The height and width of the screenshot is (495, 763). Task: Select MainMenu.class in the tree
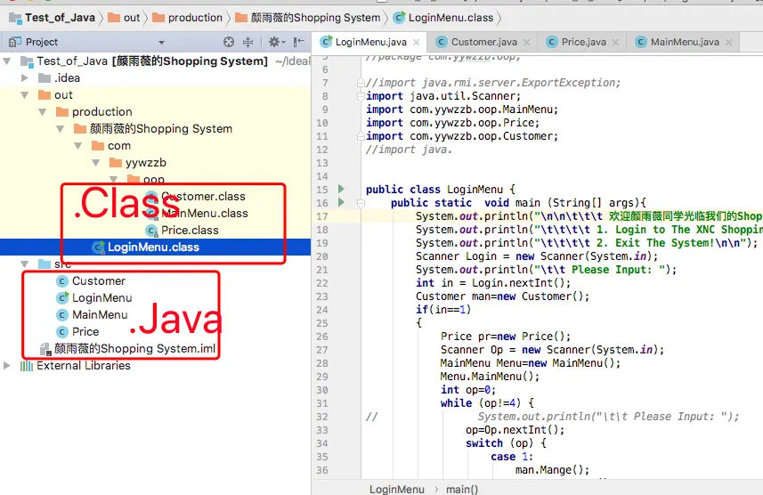pos(205,213)
